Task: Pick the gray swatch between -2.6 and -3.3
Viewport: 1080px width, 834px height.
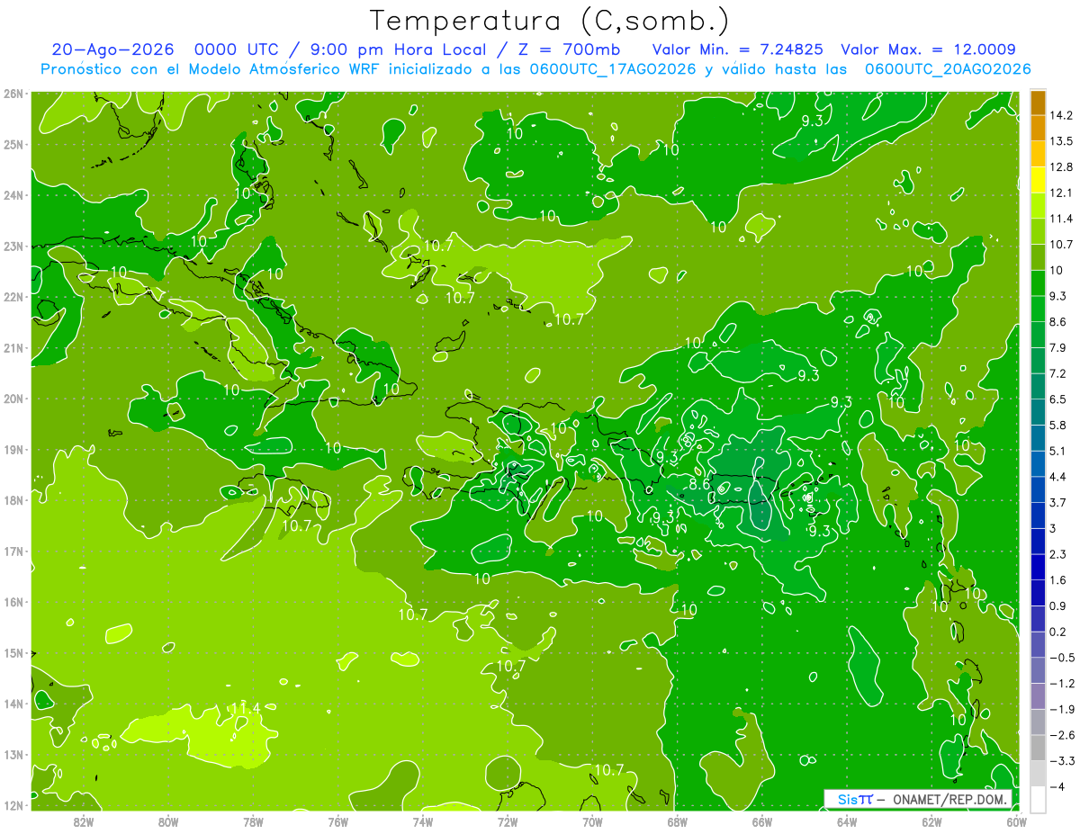Action: click(x=1038, y=749)
